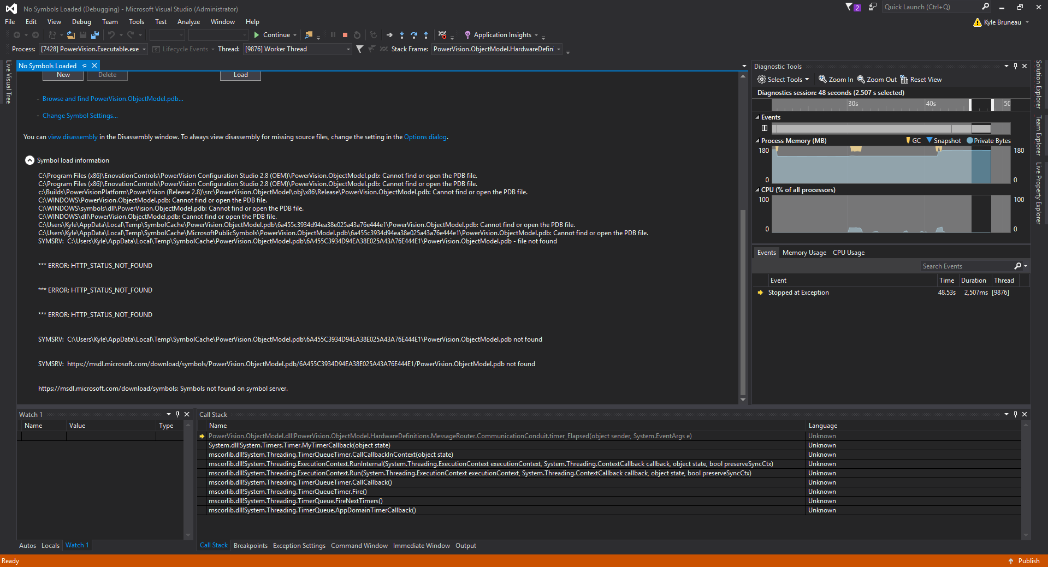This screenshot has width=1048, height=567.
Task: Toggle auto-hide pin on Watch 1
Action: click(177, 414)
